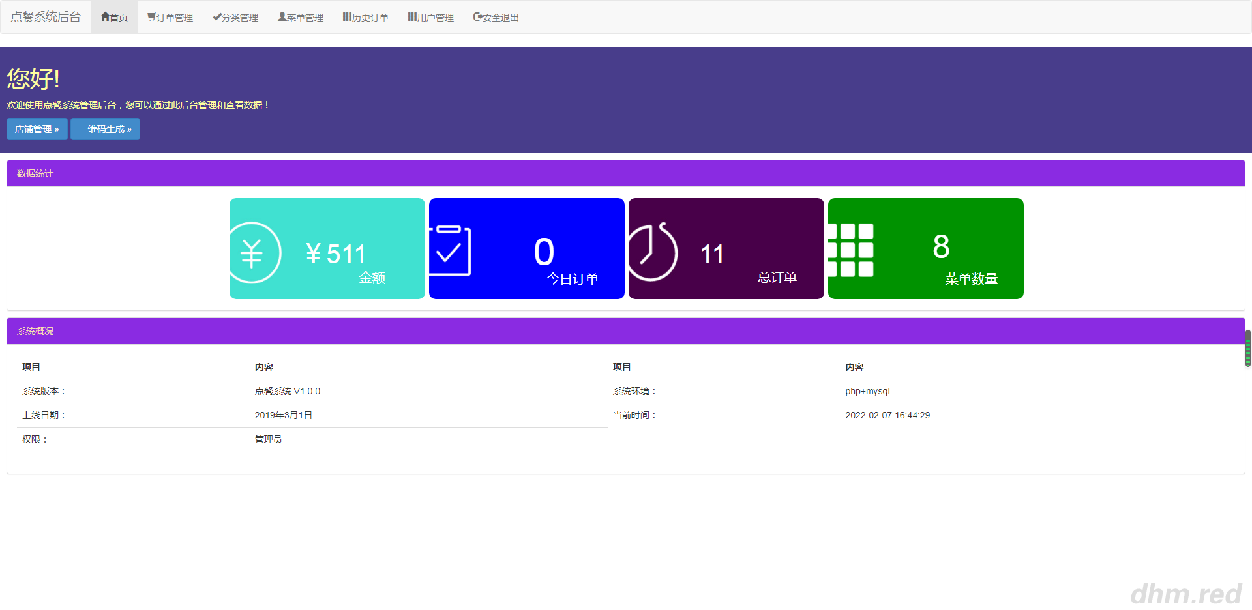Click the cart icon beside 订单管理
This screenshot has width=1252, height=610.
point(151,17)
